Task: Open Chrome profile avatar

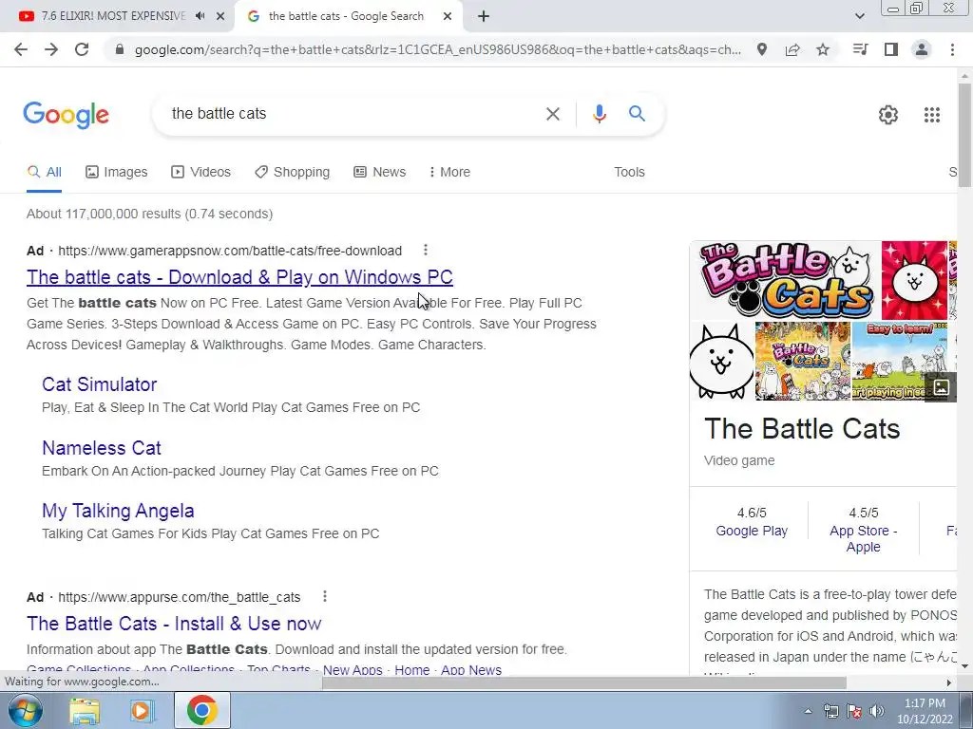Action: click(922, 49)
